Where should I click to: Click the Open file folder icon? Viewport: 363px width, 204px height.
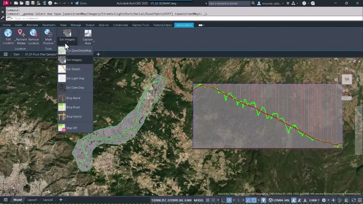point(21,3)
